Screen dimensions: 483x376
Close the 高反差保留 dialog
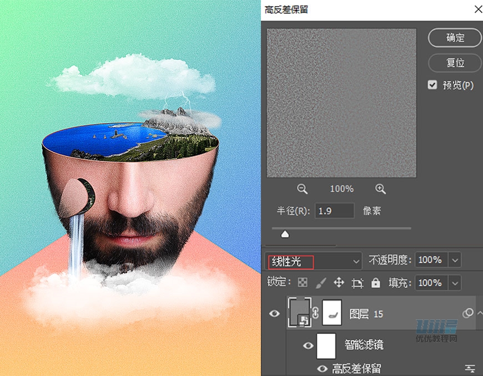[478, 9]
